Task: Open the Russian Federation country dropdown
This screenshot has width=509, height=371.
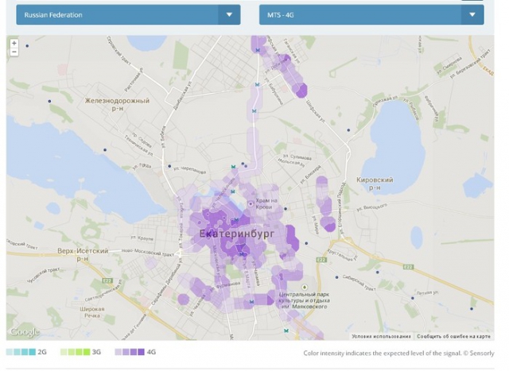Action: [x=128, y=14]
